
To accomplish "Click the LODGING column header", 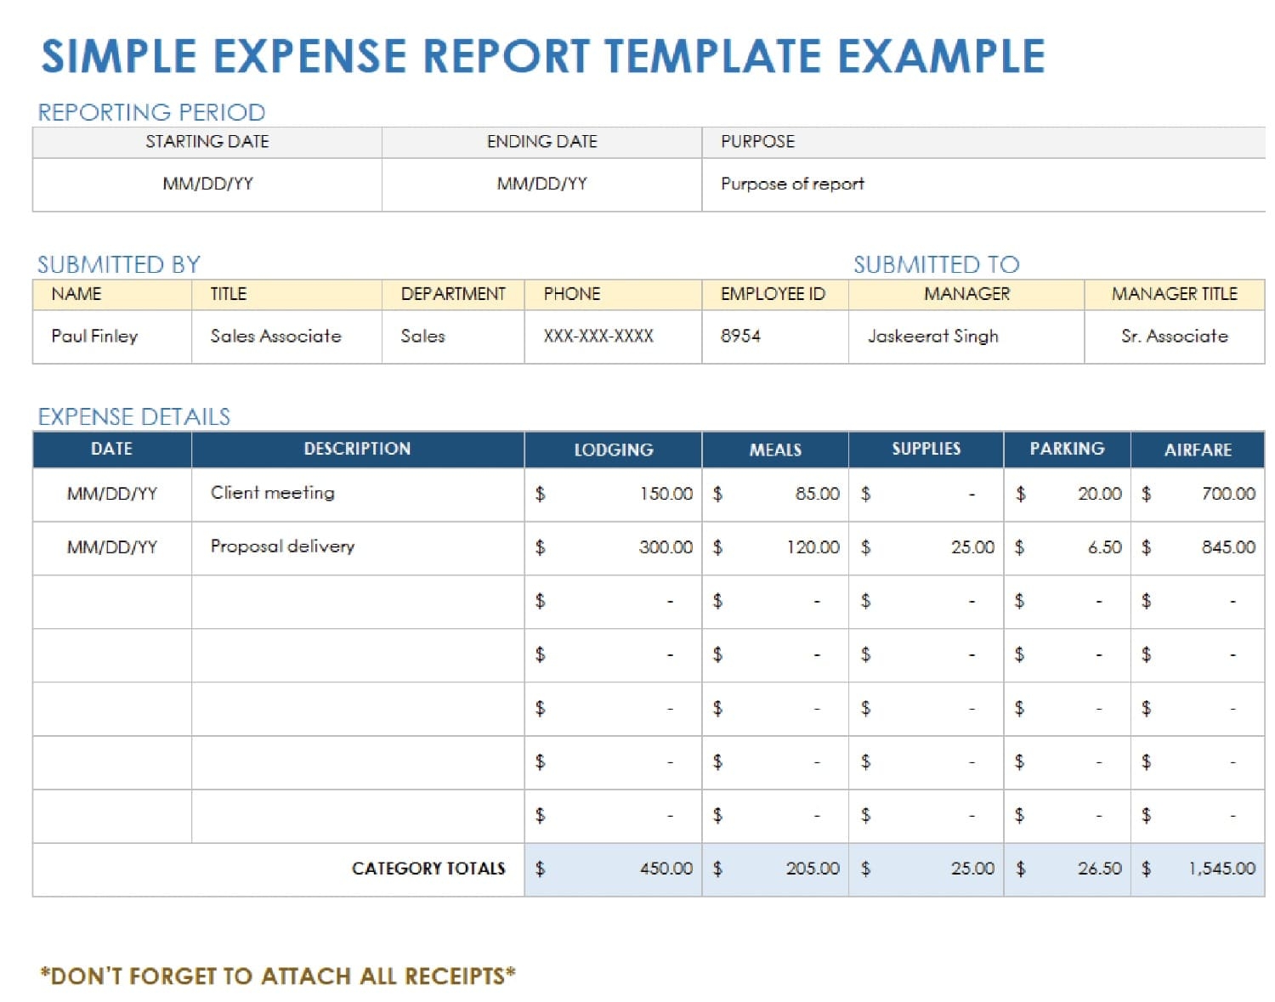I will click(613, 450).
